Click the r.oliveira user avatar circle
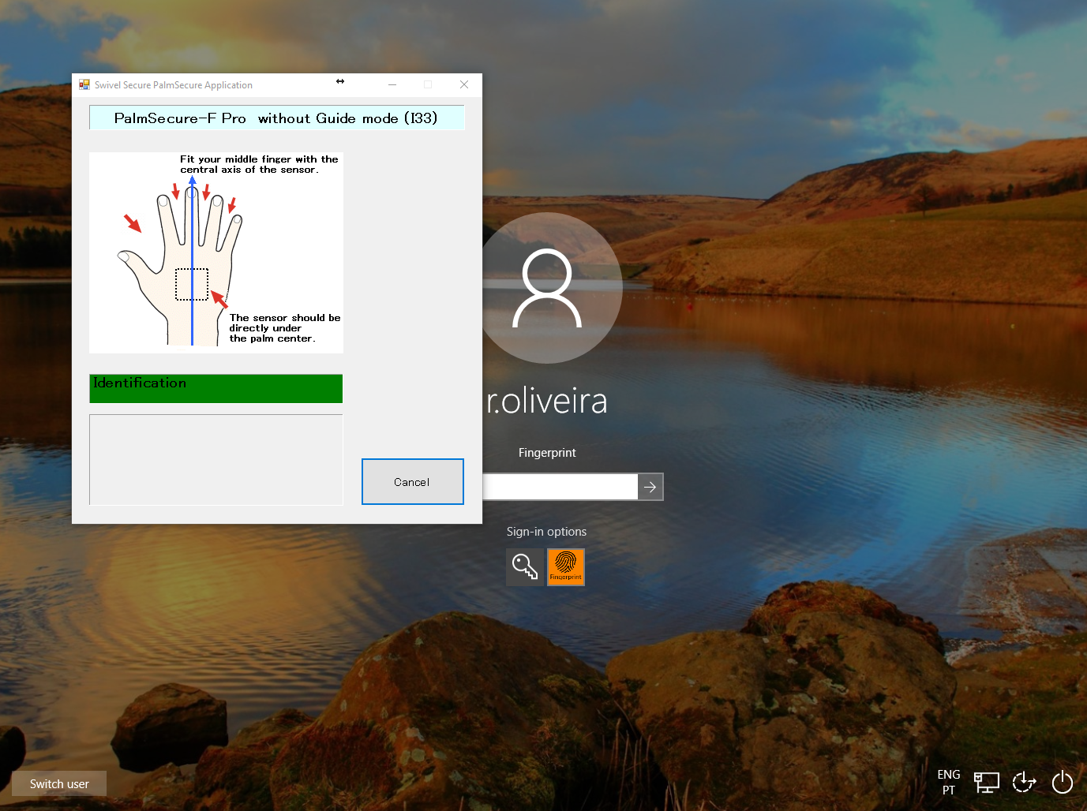 pyautogui.click(x=547, y=288)
